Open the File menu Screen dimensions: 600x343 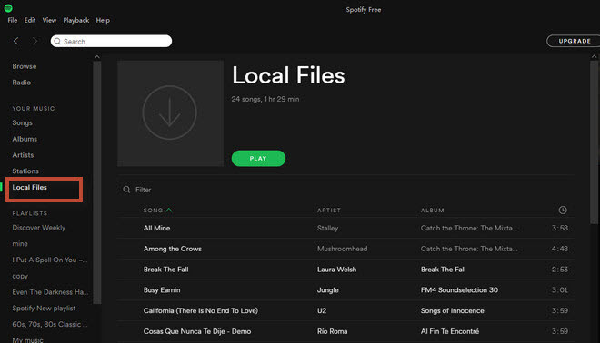12,20
